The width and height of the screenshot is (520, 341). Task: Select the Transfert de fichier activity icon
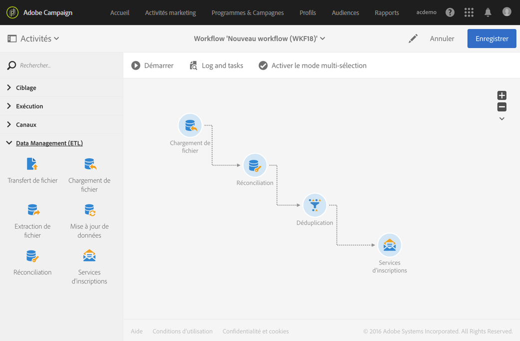click(32, 164)
